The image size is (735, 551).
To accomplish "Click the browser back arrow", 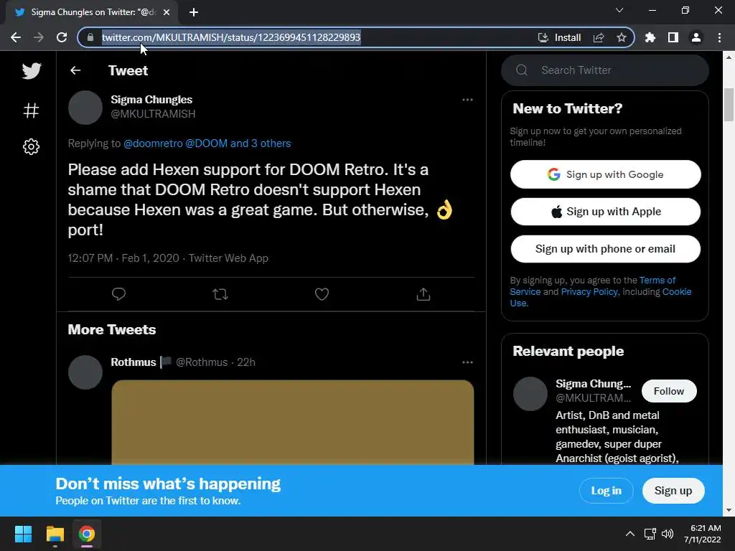I will 16,37.
